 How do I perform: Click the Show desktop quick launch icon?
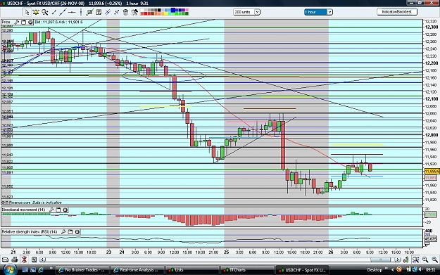pos(25,270)
